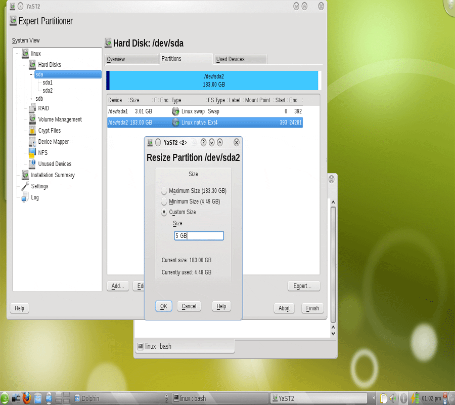Switch to the Dolphin taskbar entry
455x405 pixels.
[119, 398]
